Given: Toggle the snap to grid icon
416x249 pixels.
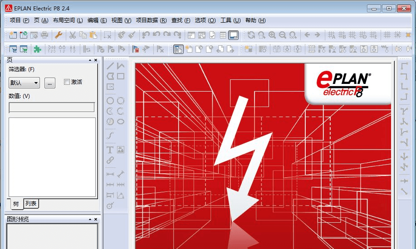Looking at the screenshot, I should coord(397,35).
